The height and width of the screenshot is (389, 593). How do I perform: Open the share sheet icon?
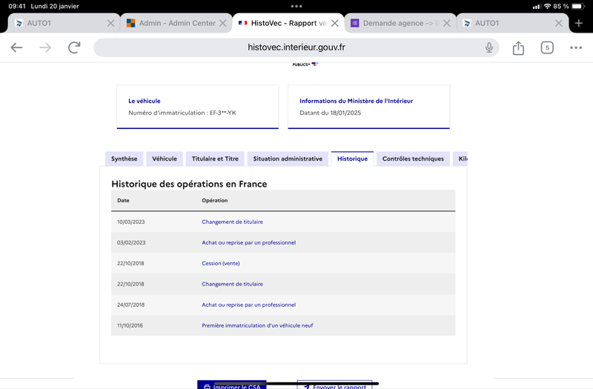coord(518,47)
